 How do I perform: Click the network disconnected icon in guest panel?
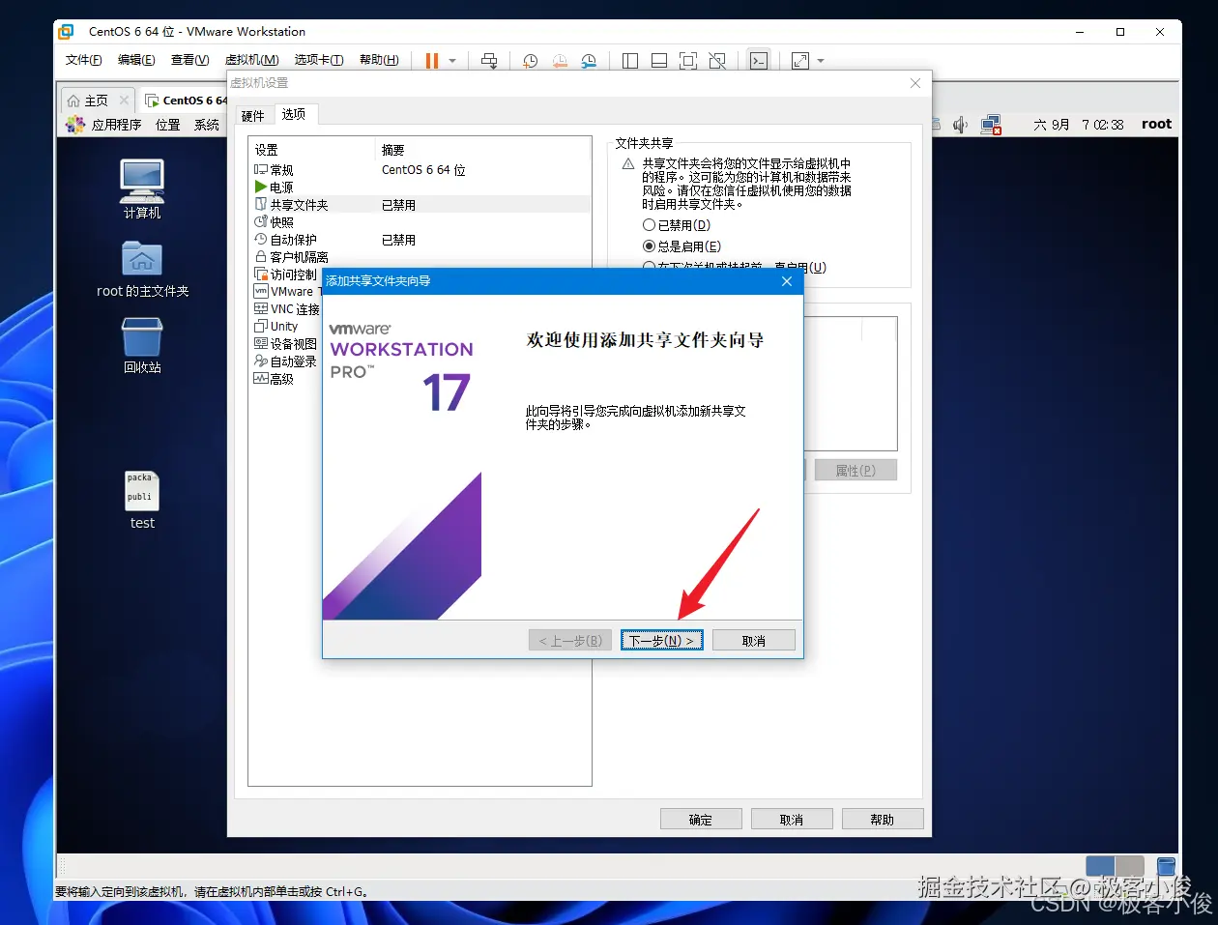tap(991, 125)
